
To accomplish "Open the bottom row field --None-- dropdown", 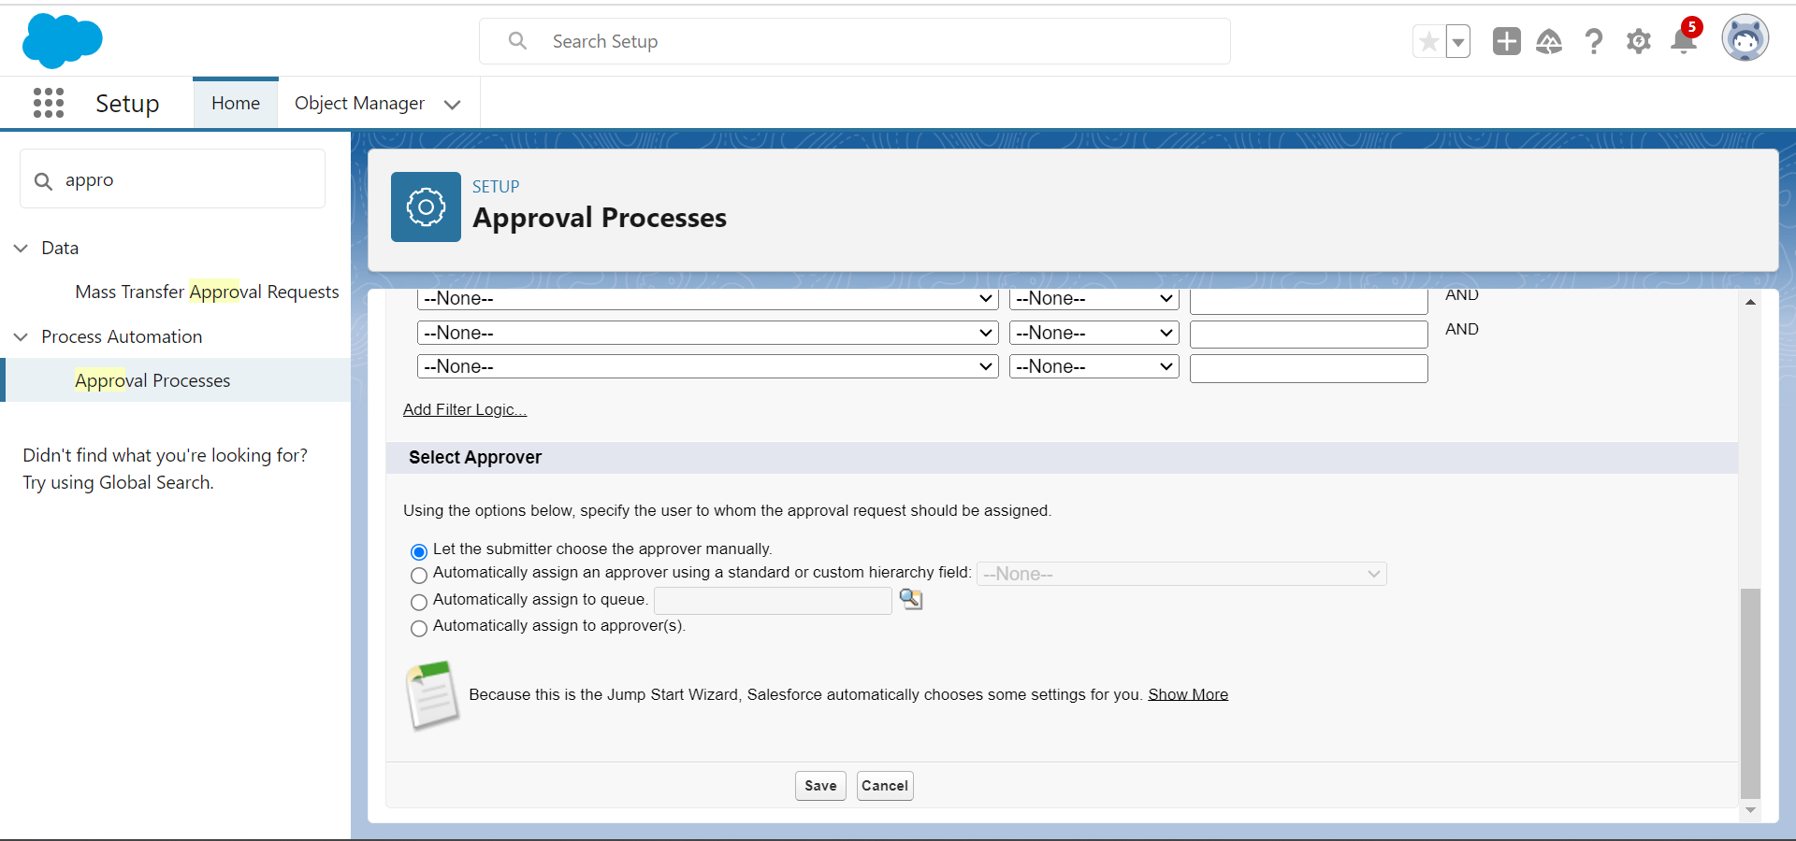I will (708, 366).
